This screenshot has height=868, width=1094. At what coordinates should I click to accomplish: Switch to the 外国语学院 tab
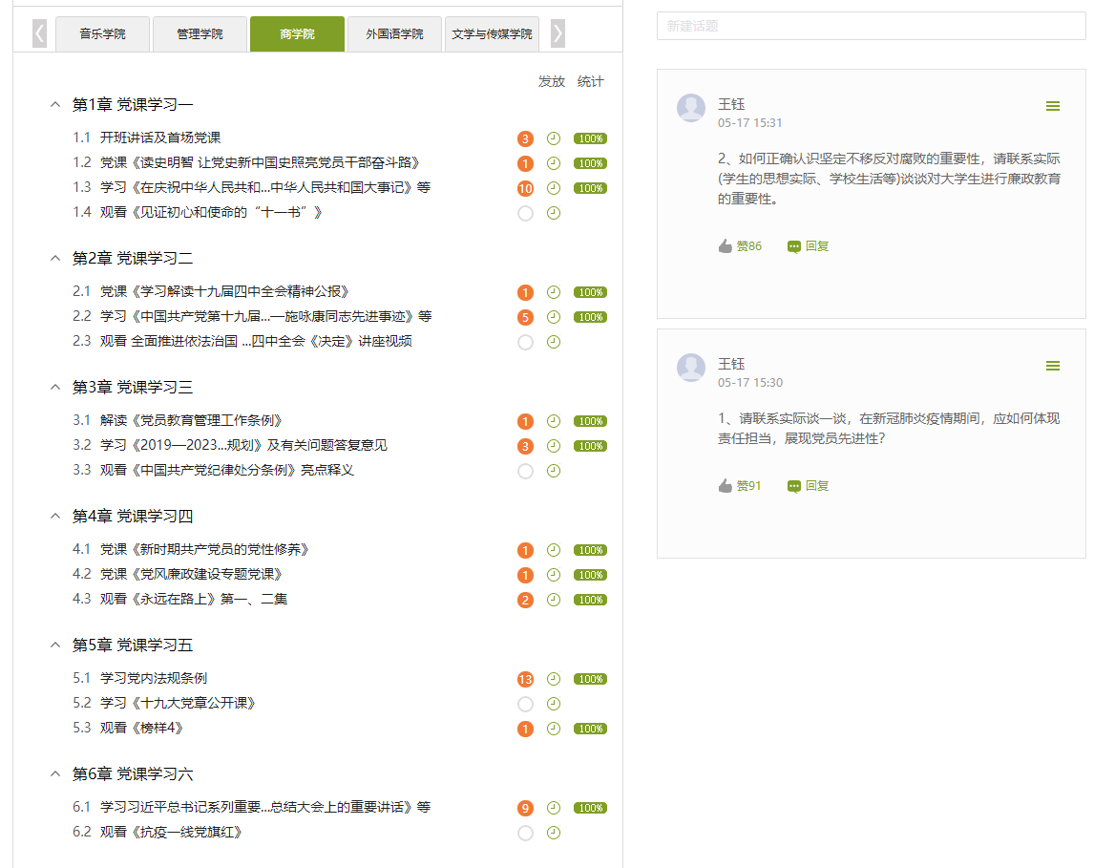[x=394, y=34]
